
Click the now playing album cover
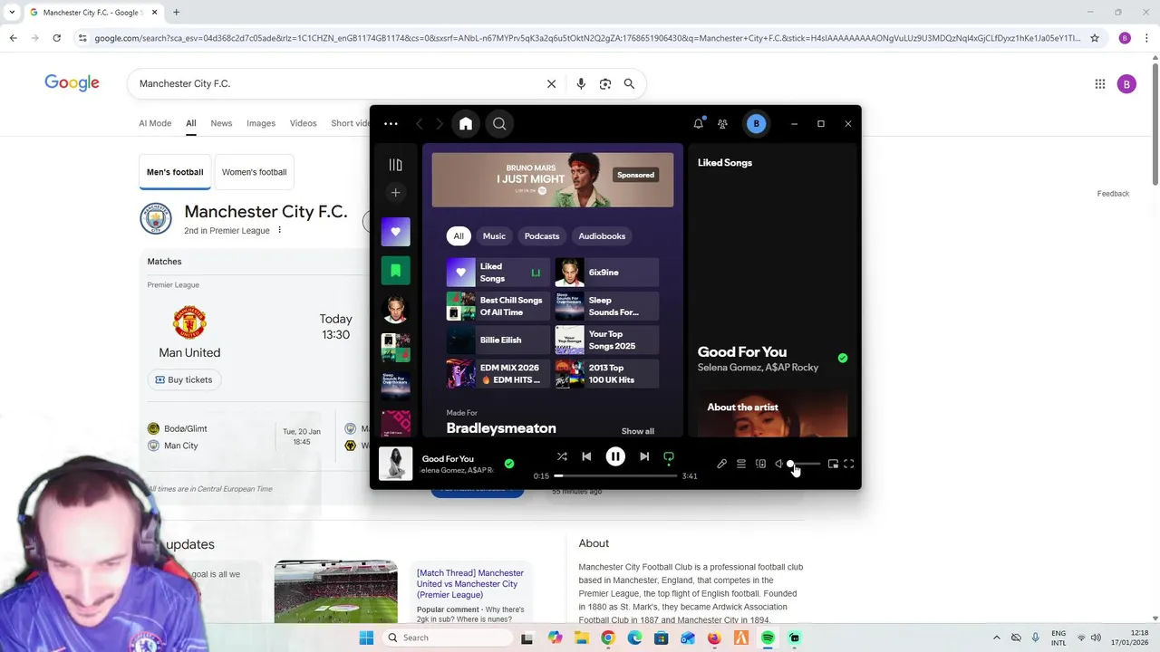click(x=395, y=464)
